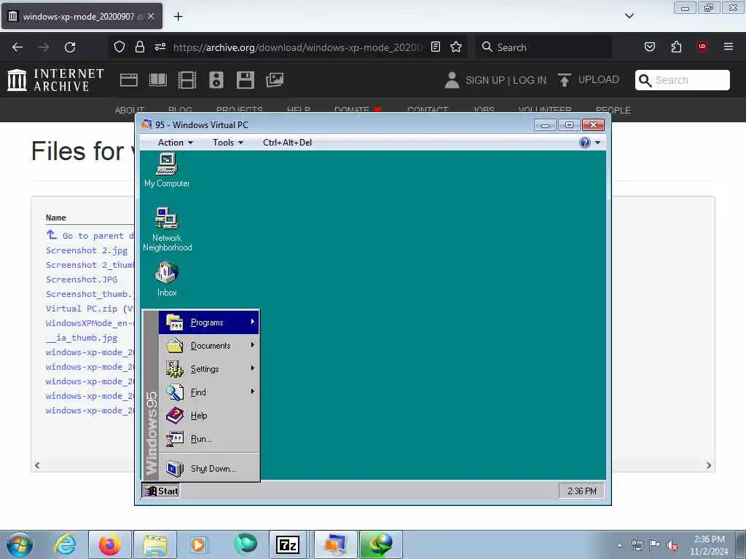
Task: Reload the page in Firefox
Action: 70,47
